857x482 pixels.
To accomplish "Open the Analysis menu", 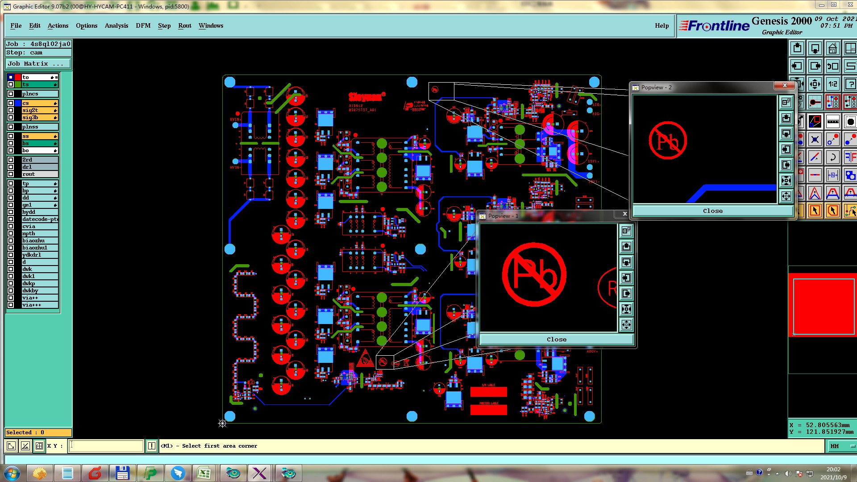I will tap(116, 26).
